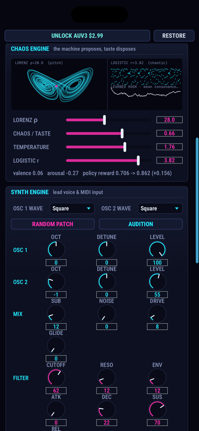Click the DRIVE knob

click(157, 314)
